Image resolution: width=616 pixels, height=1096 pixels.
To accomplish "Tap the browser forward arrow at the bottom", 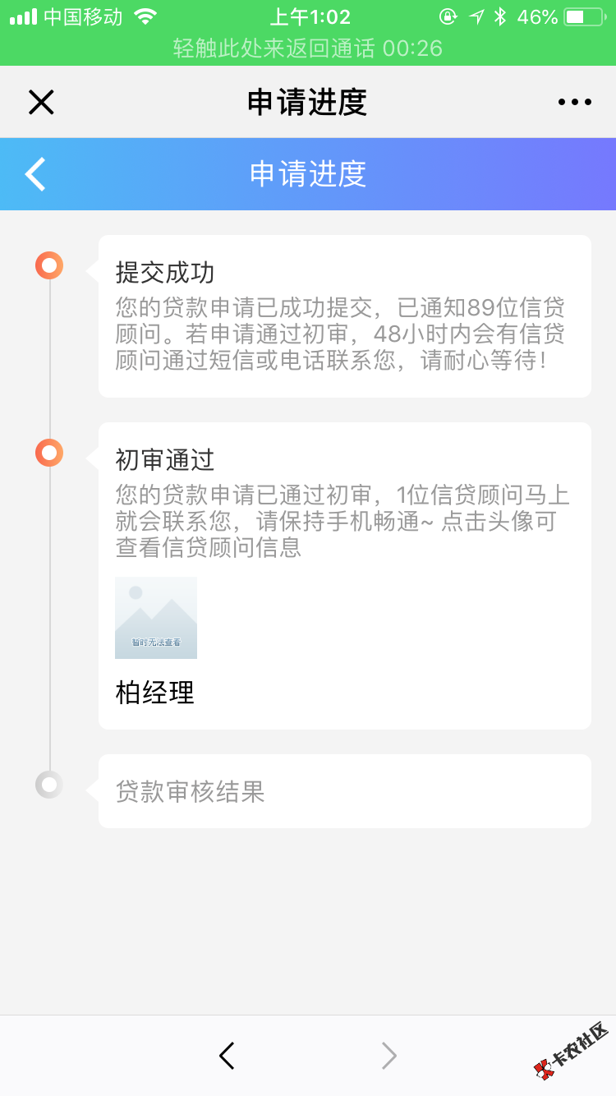I will point(389,1056).
